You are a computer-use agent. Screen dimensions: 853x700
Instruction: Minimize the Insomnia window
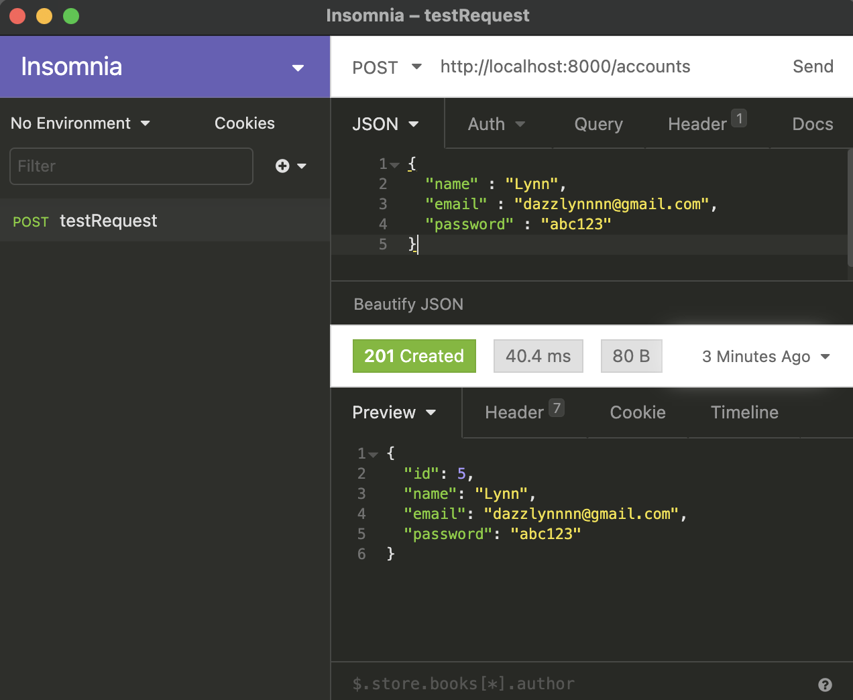[x=44, y=16]
